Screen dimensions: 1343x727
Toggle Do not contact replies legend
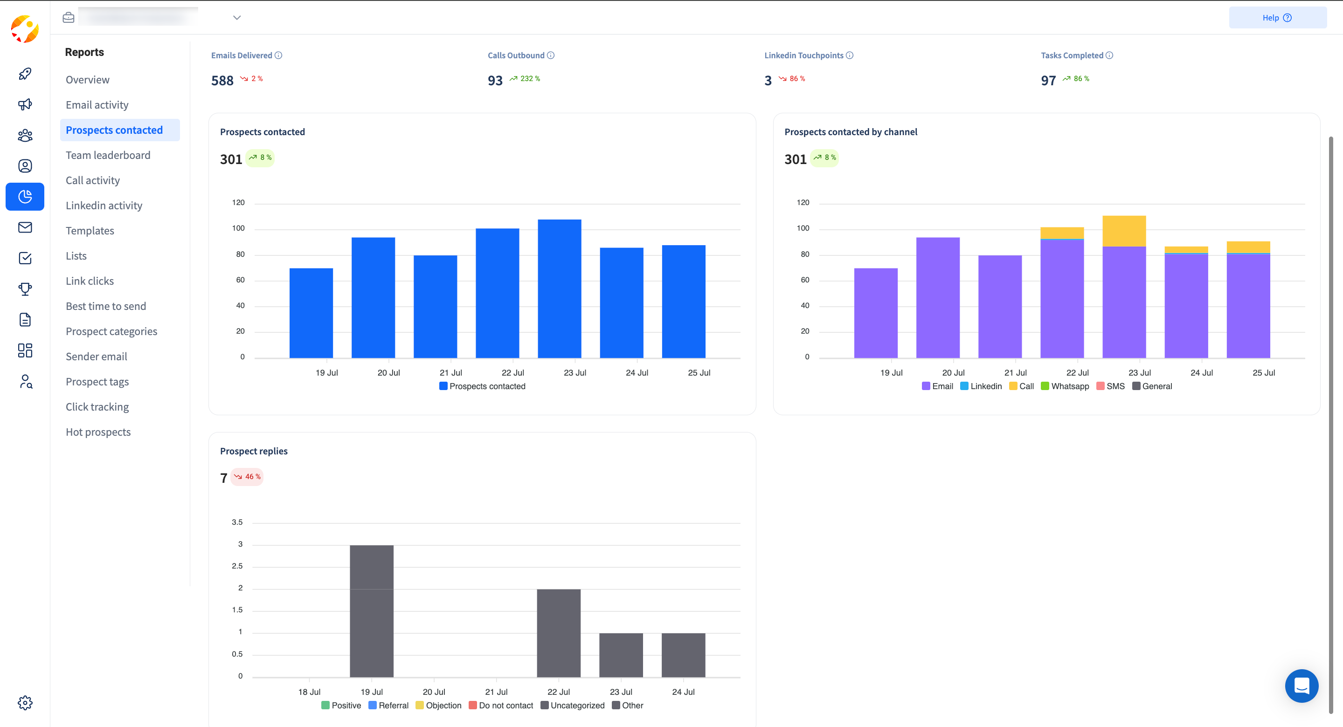[x=501, y=706]
